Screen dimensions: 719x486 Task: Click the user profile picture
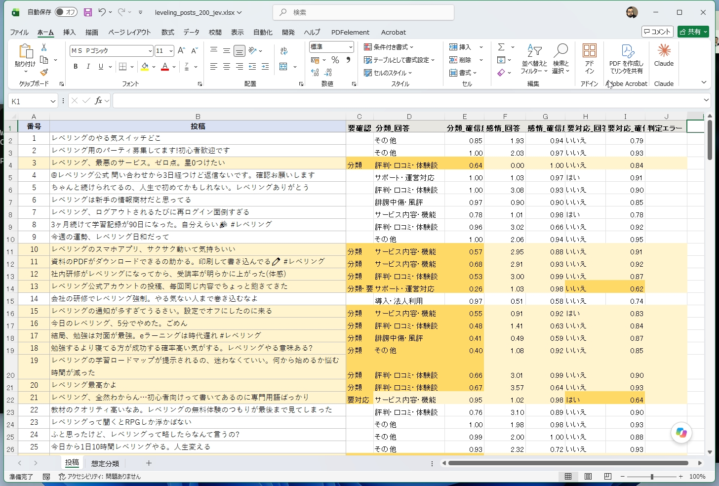pos(632,12)
